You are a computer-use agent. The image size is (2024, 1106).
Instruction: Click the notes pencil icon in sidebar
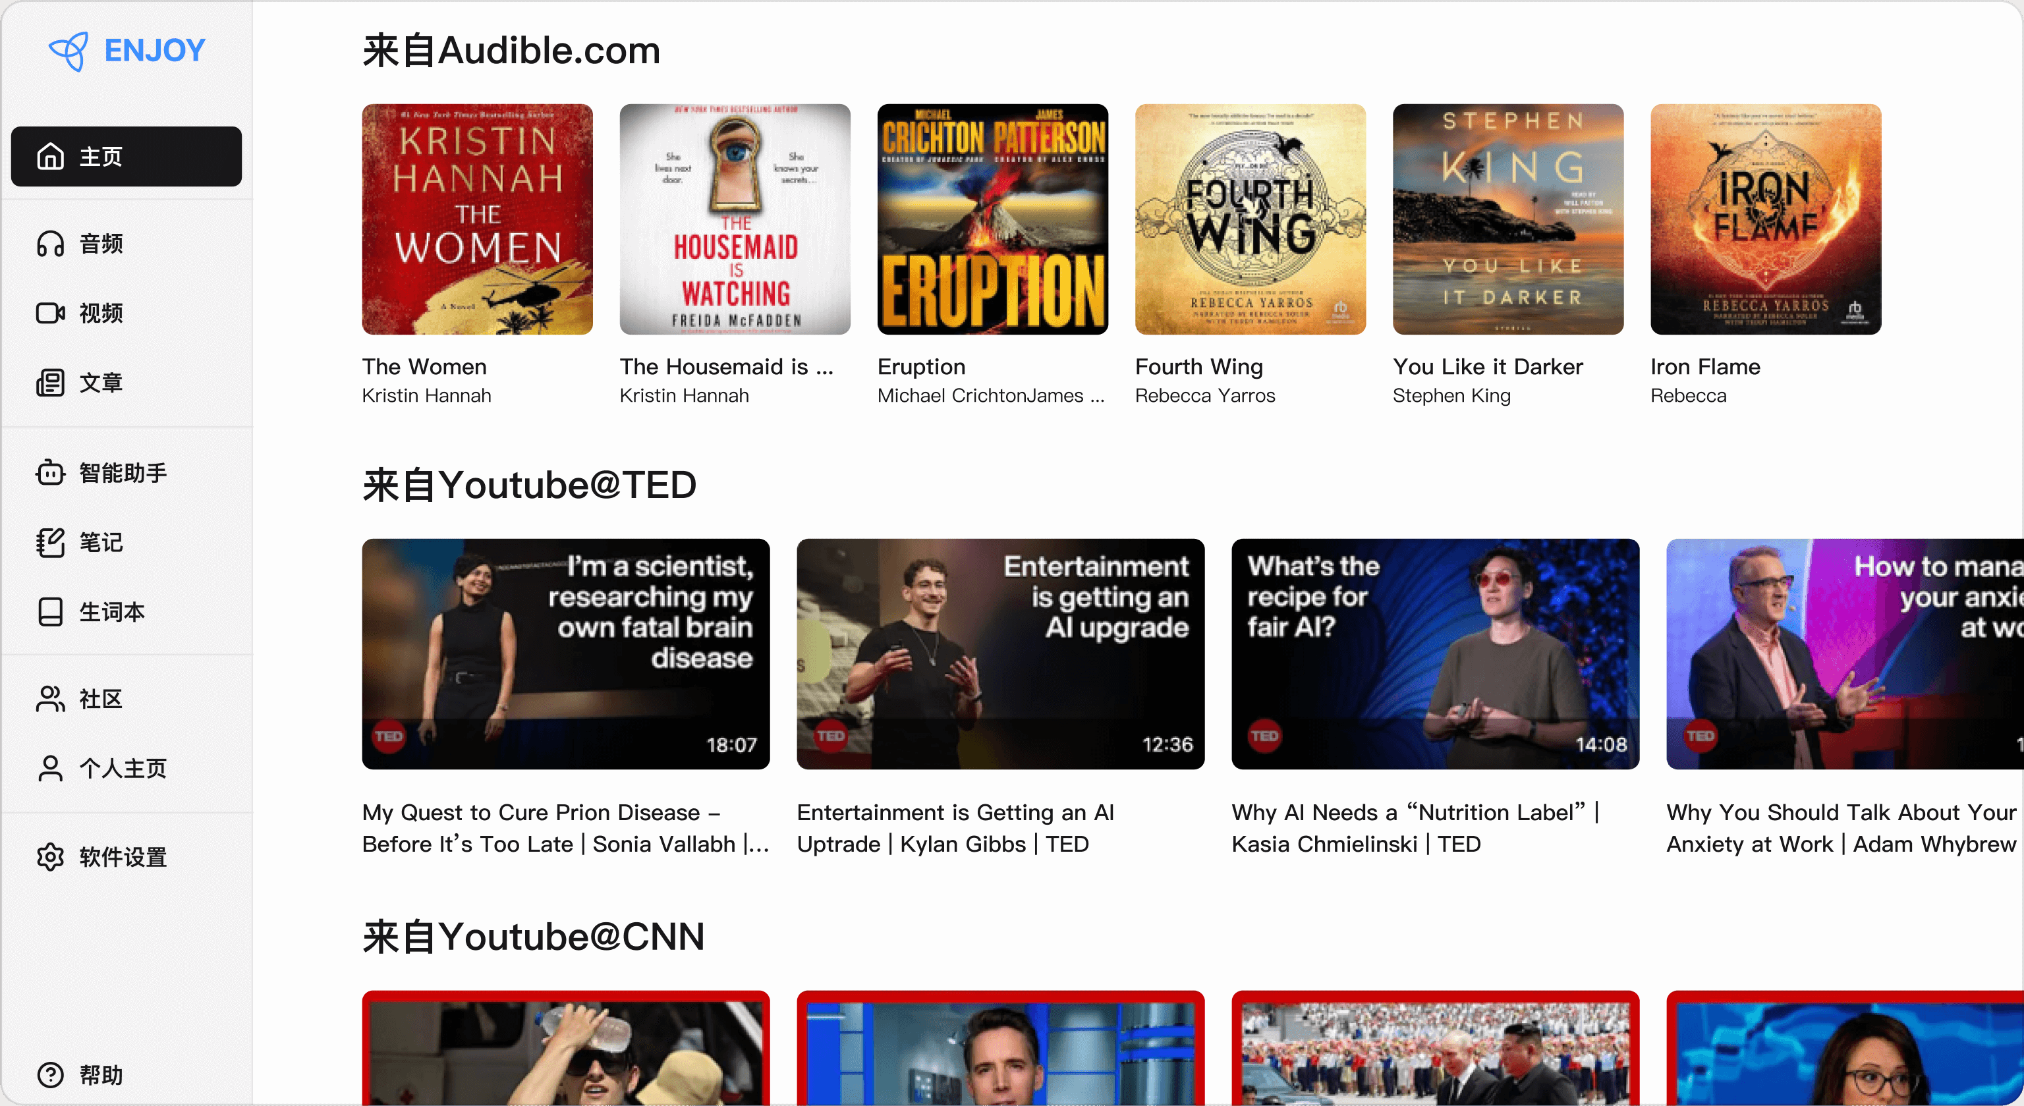pos(50,542)
